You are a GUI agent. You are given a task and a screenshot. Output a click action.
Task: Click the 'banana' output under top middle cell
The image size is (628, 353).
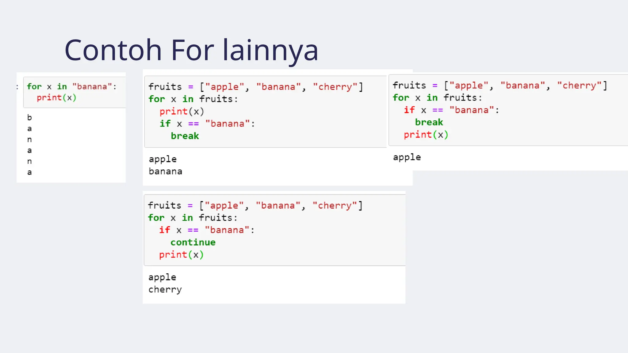(166, 171)
